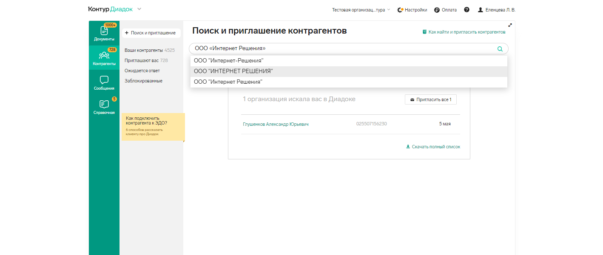Click the date 5 мая

click(445, 124)
